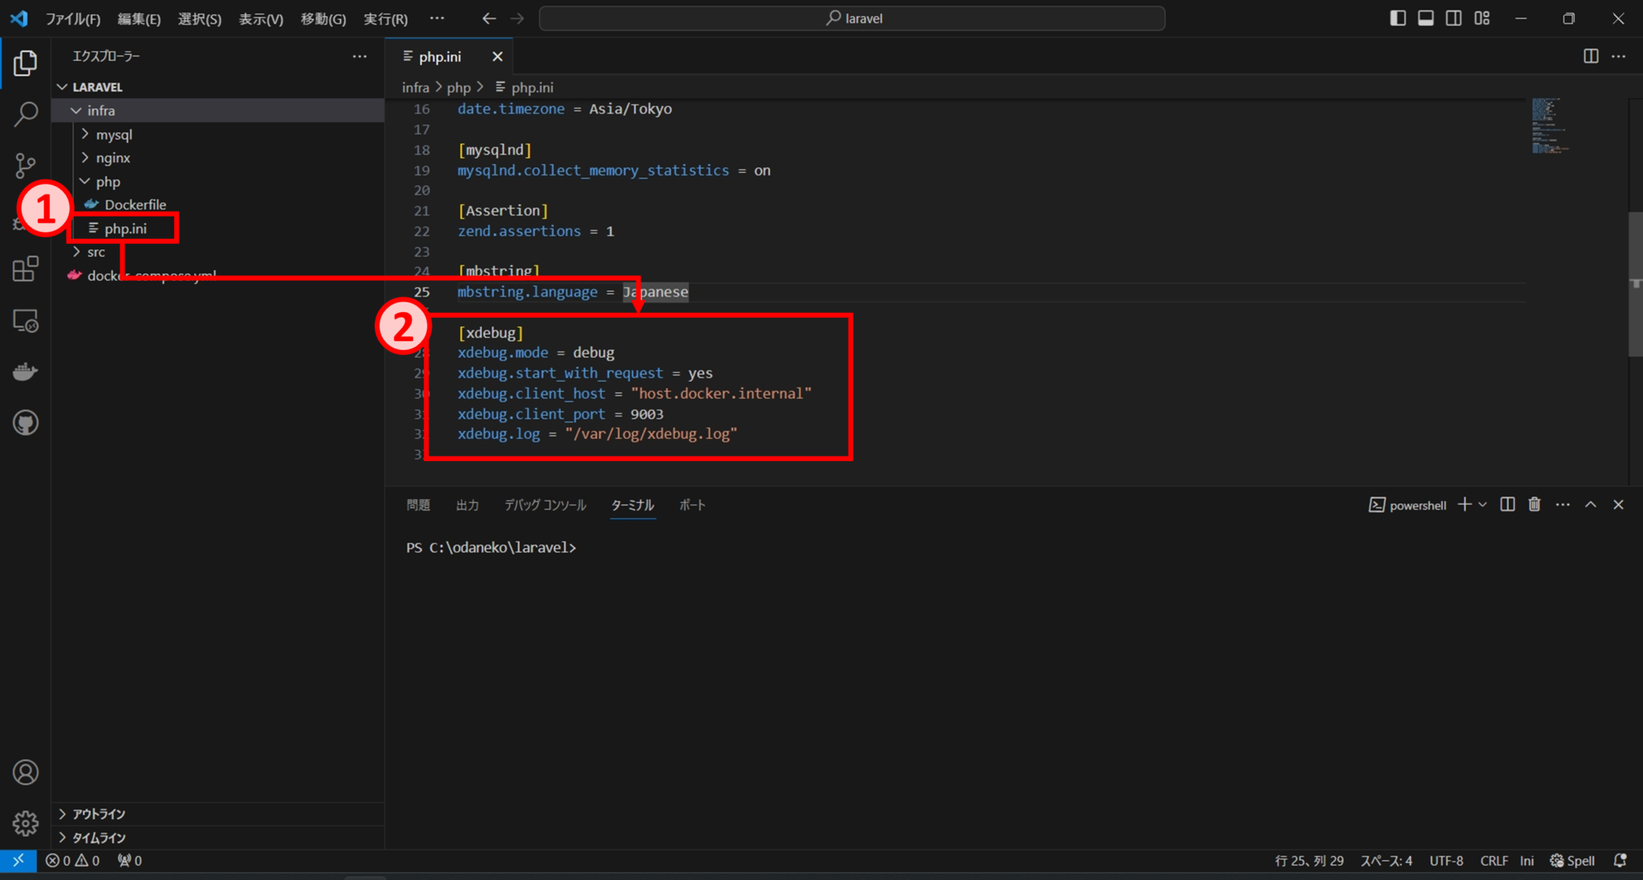Split the editor using the top-right icon
1643x880 pixels.
coord(1590,56)
